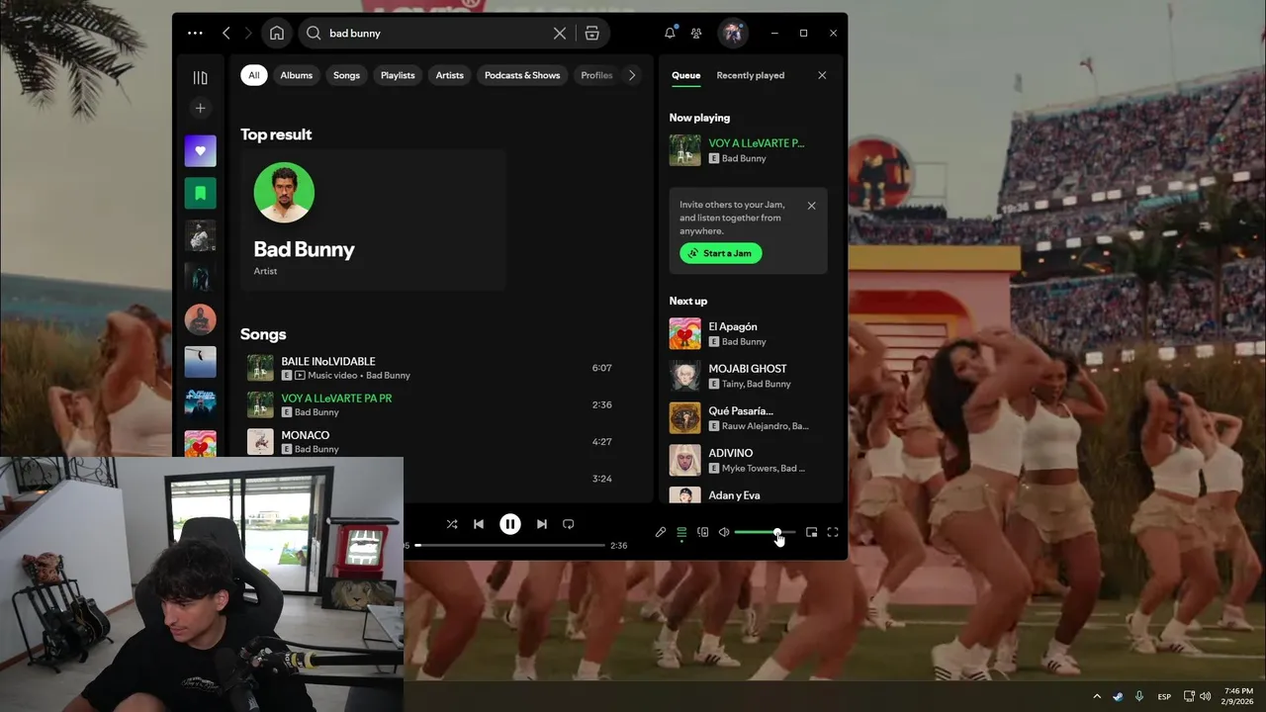The height and width of the screenshot is (712, 1266).
Task: Collapse Your Library sidebar icon
Action: [x=200, y=77]
